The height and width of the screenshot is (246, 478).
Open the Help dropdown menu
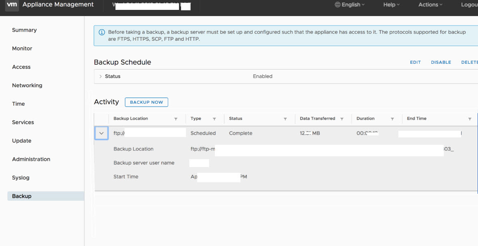click(x=391, y=5)
